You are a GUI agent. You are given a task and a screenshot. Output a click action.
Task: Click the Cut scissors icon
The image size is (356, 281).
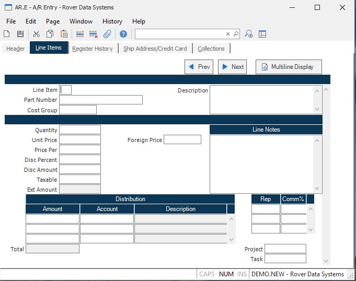37,34
